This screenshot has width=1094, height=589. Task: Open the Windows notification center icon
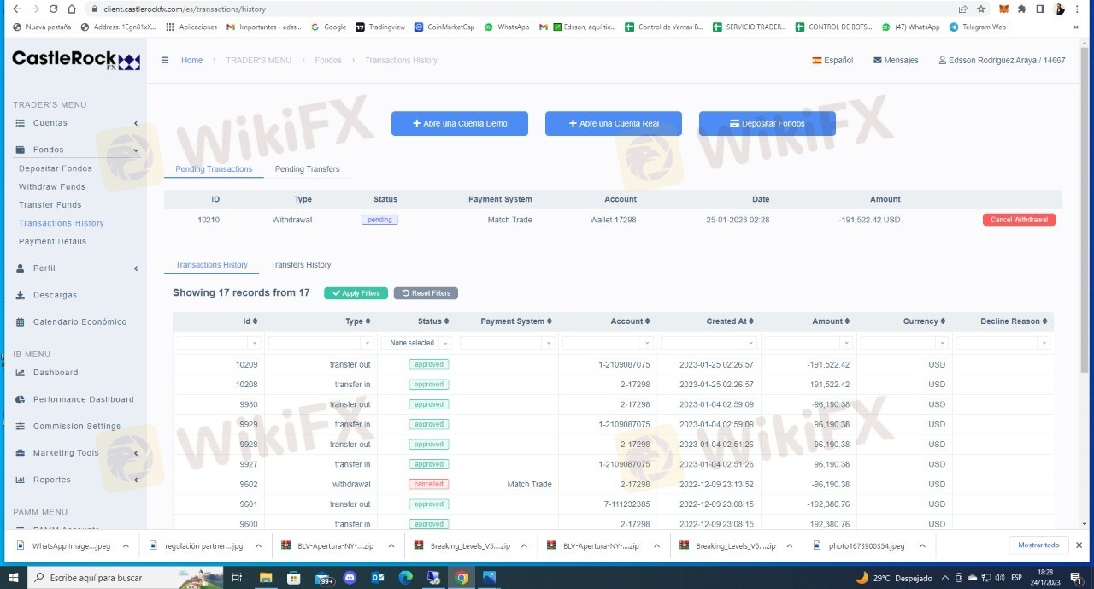1075,578
